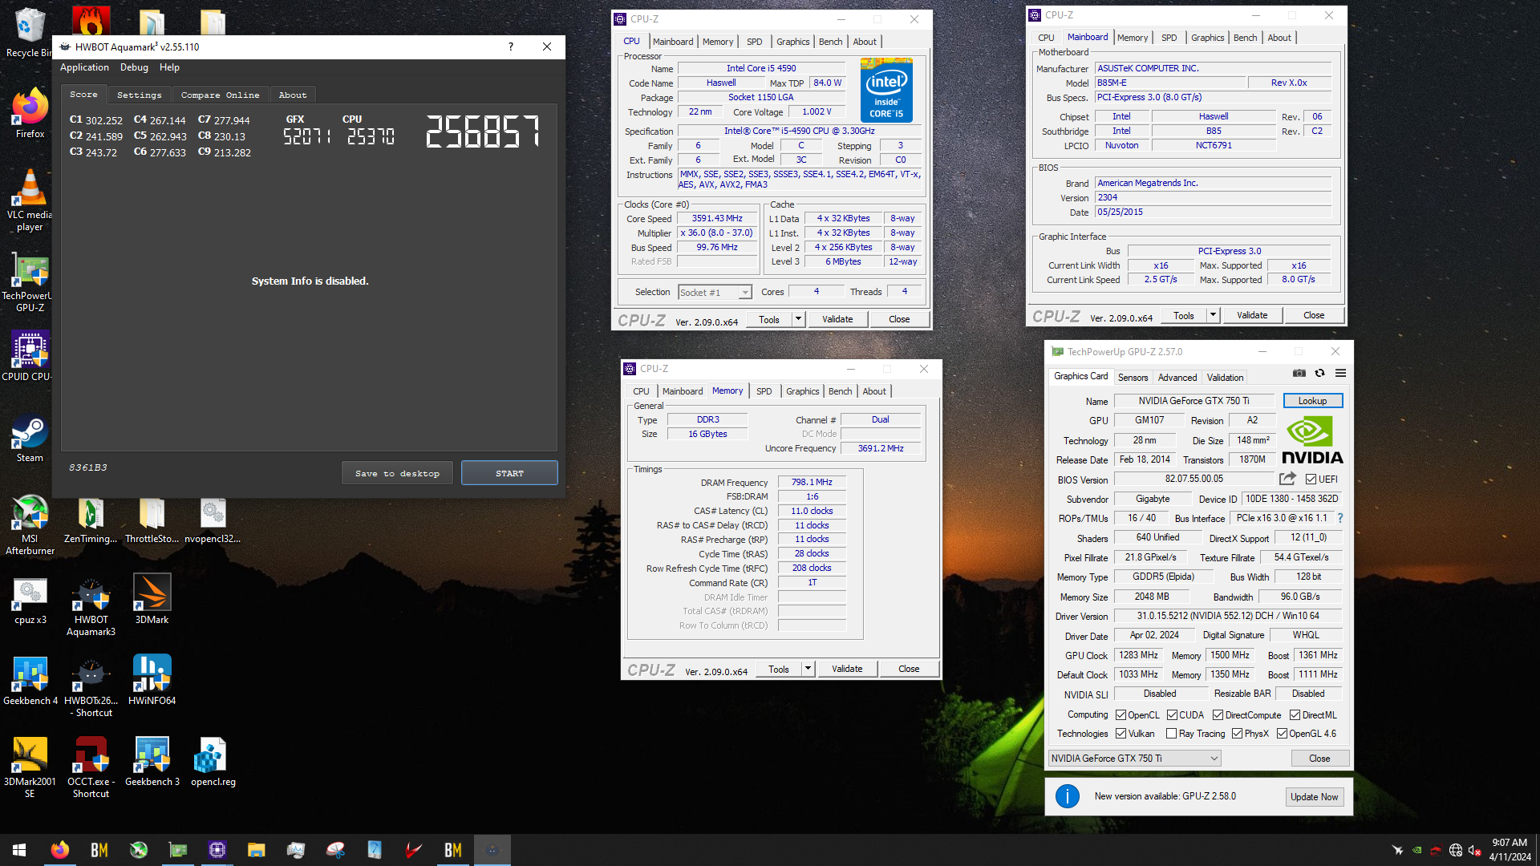Click the Intel Core i5 logo in CPU-Z
1540x866 pixels.
click(886, 91)
